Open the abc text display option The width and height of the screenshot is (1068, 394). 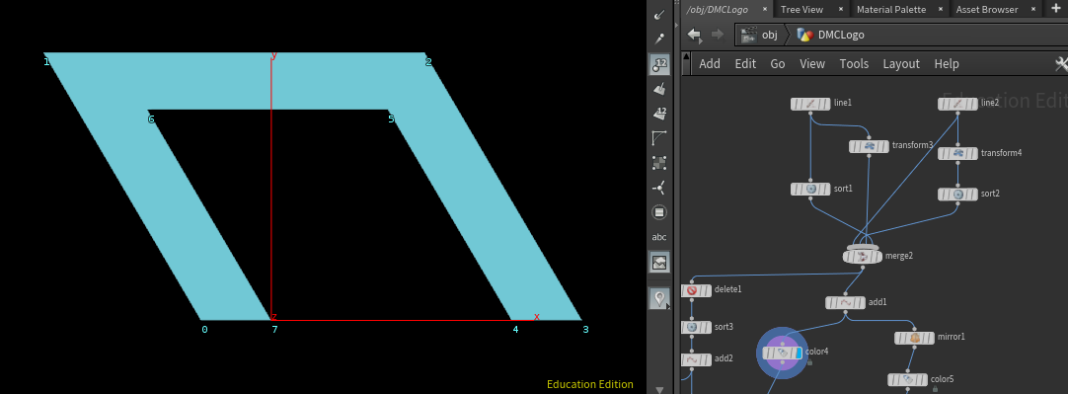[x=659, y=237]
